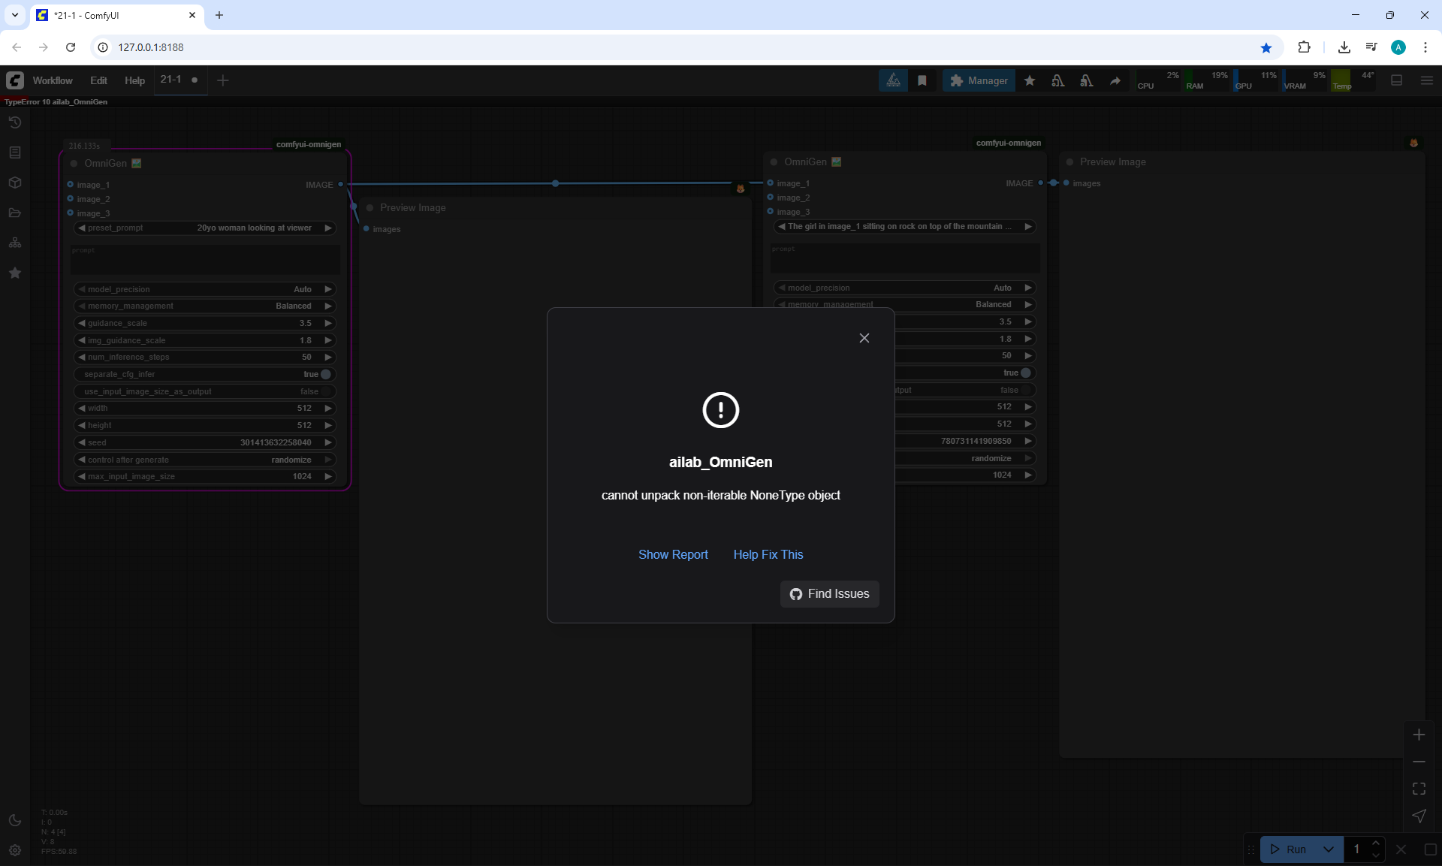The image size is (1442, 866).
Task: Toggle dark theme moon icon
Action: [15, 820]
